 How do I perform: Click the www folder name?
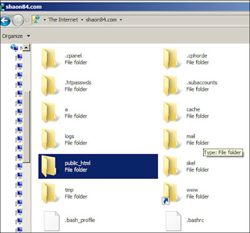pos(192,190)
